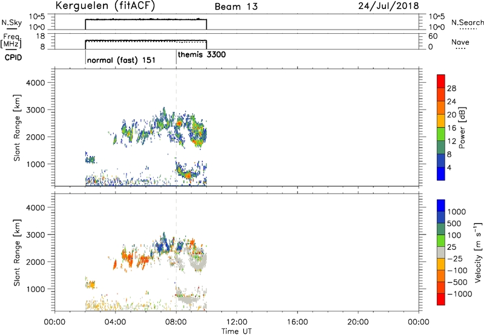
Task: Select the "Beam 13" heading
Action: (236, 7)
